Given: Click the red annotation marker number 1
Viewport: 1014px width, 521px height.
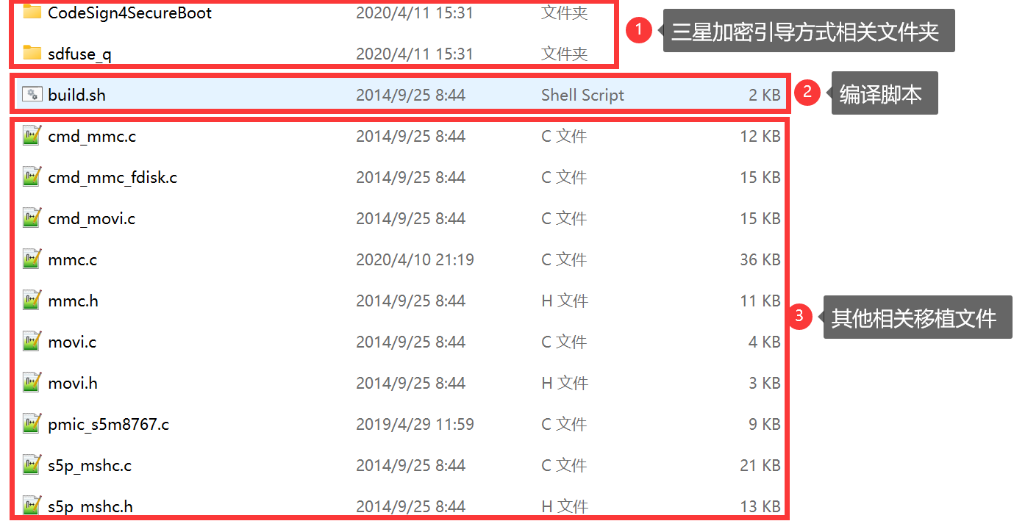Looking at the screenshot, I should pyautogui.click(x=639, y=30).
